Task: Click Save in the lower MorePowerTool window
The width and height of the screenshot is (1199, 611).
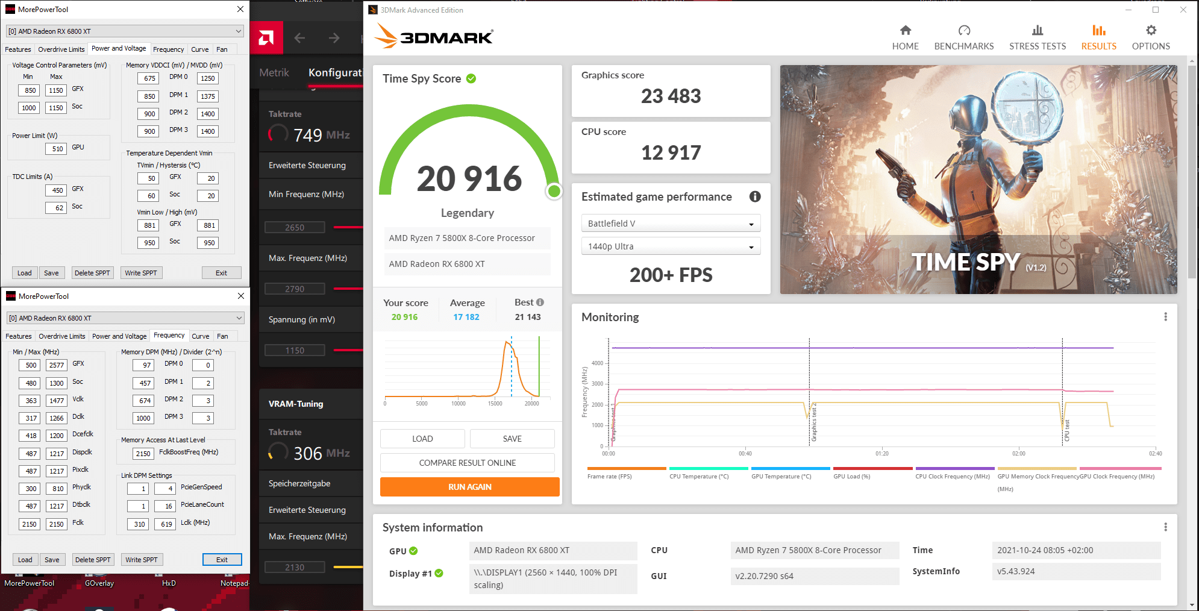Action: 52,560
